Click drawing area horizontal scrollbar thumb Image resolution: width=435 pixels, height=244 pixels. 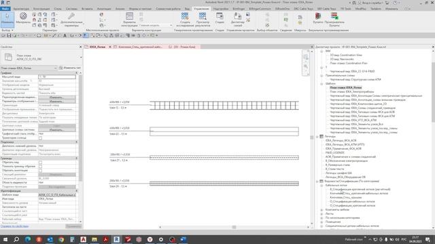click(234, 227)
